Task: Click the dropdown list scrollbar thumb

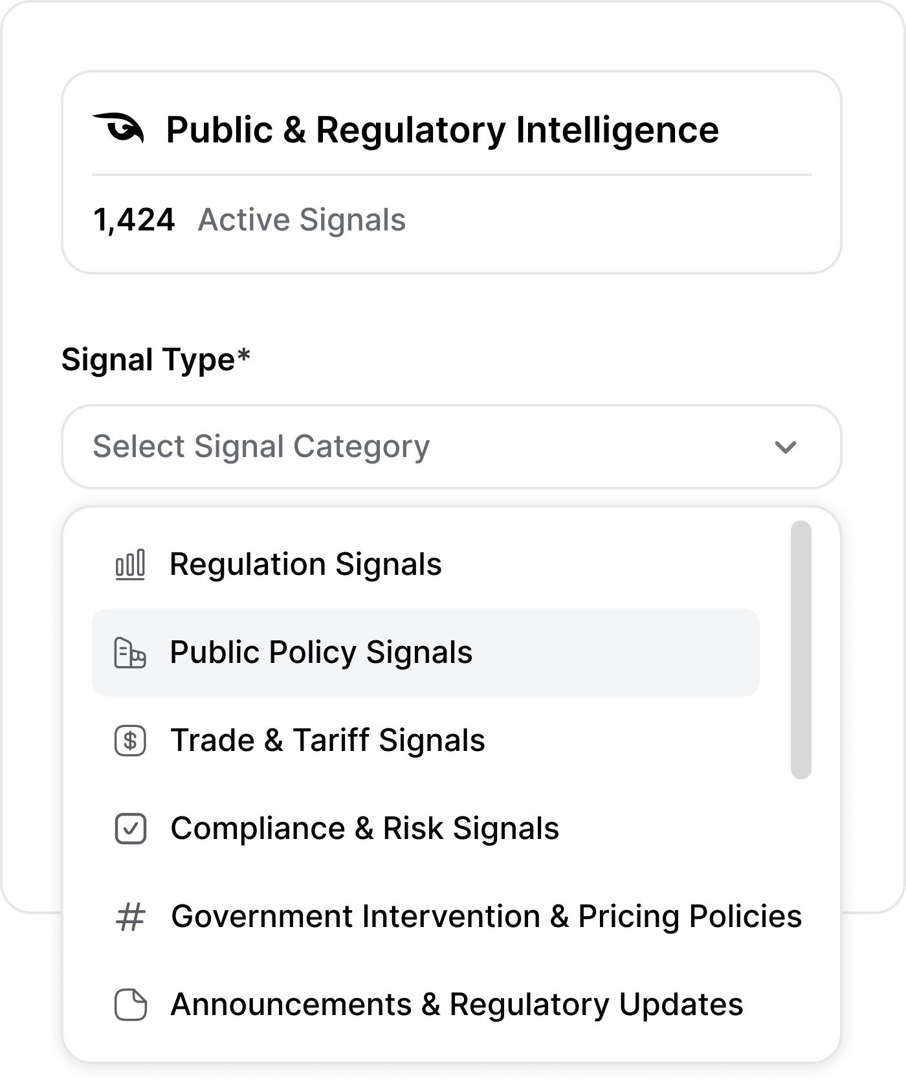Action: (801, 650)
